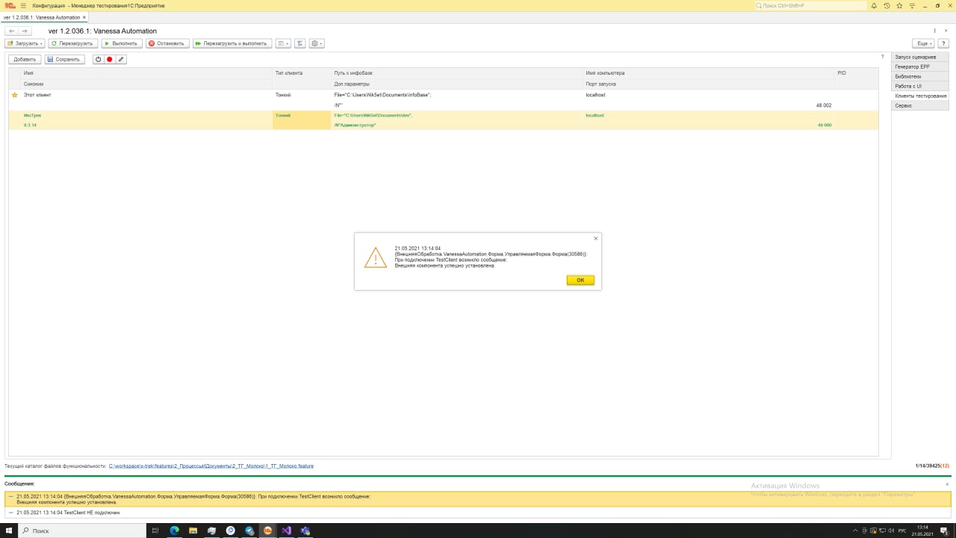Viewport: 956px width, 538px height.
Task: Open vertical dots form options menu
Action: pos(934,31)
